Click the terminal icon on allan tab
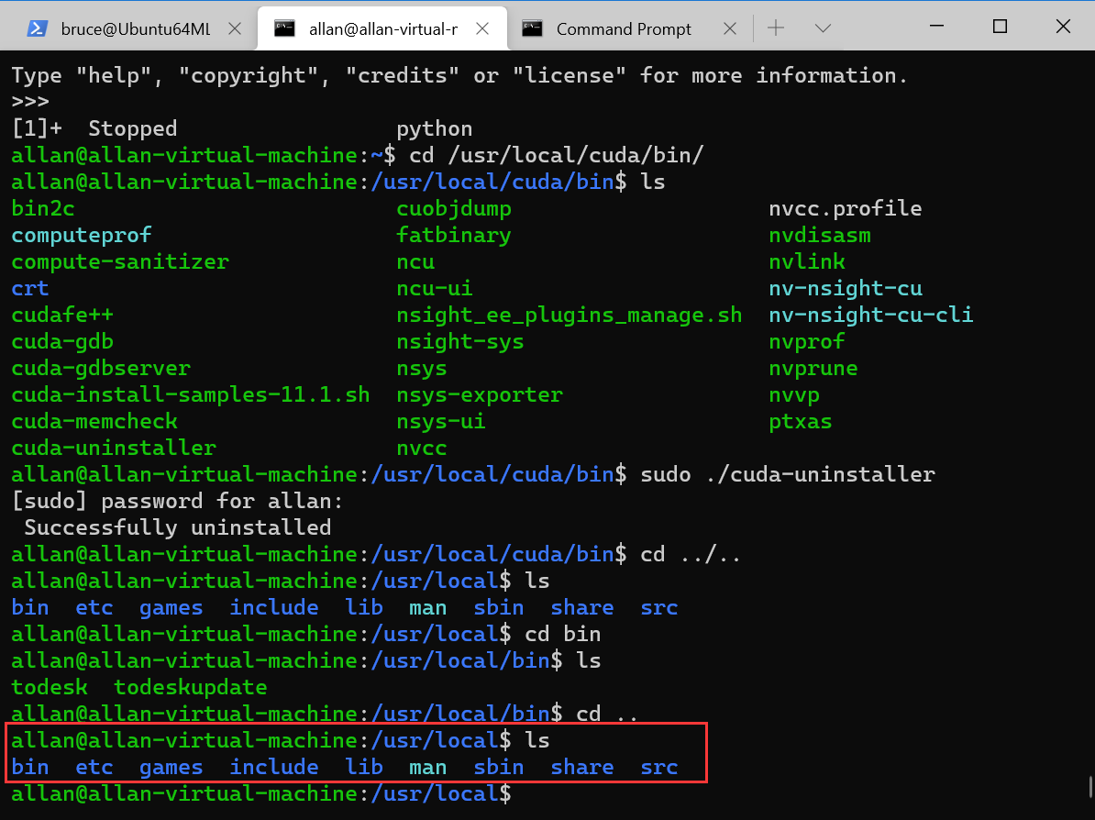The height and width of the screenshot is (820, 1095). (284, 28)
